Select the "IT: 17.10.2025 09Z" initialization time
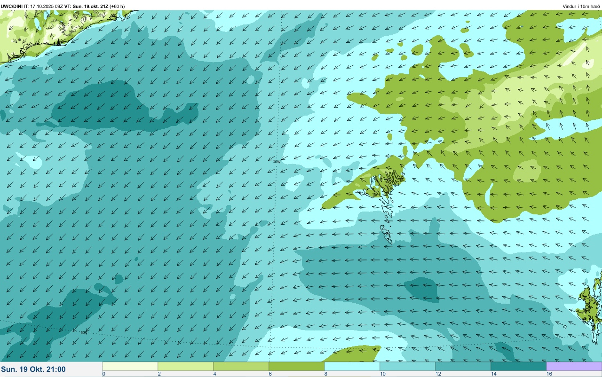 click(x=43, y=6)
